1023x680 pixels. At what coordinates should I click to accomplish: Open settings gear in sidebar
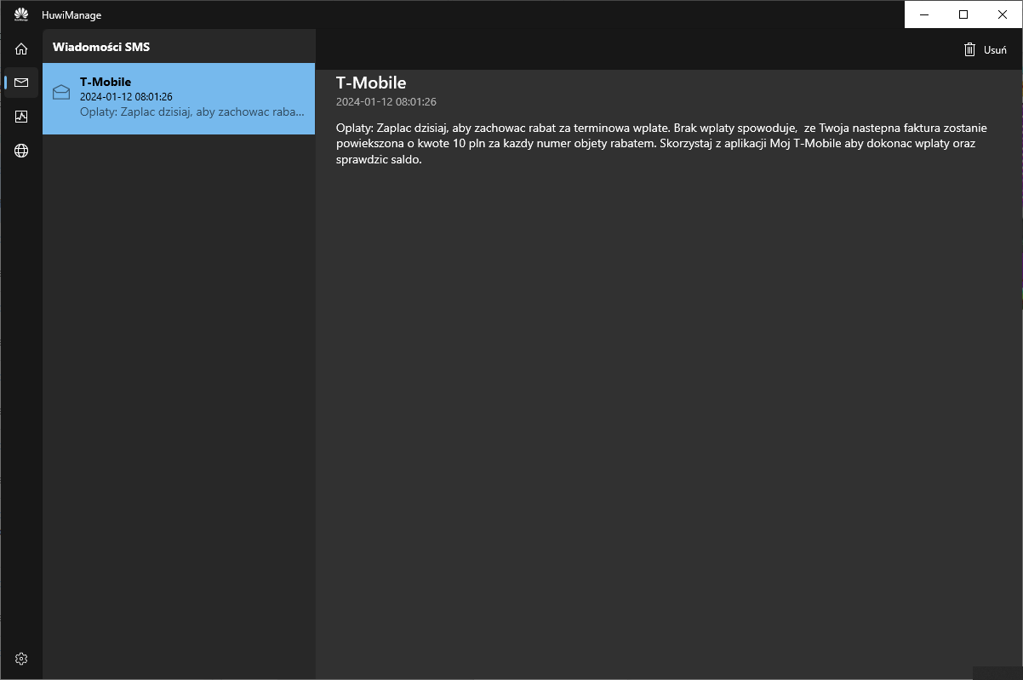click(x=21, y=659)
